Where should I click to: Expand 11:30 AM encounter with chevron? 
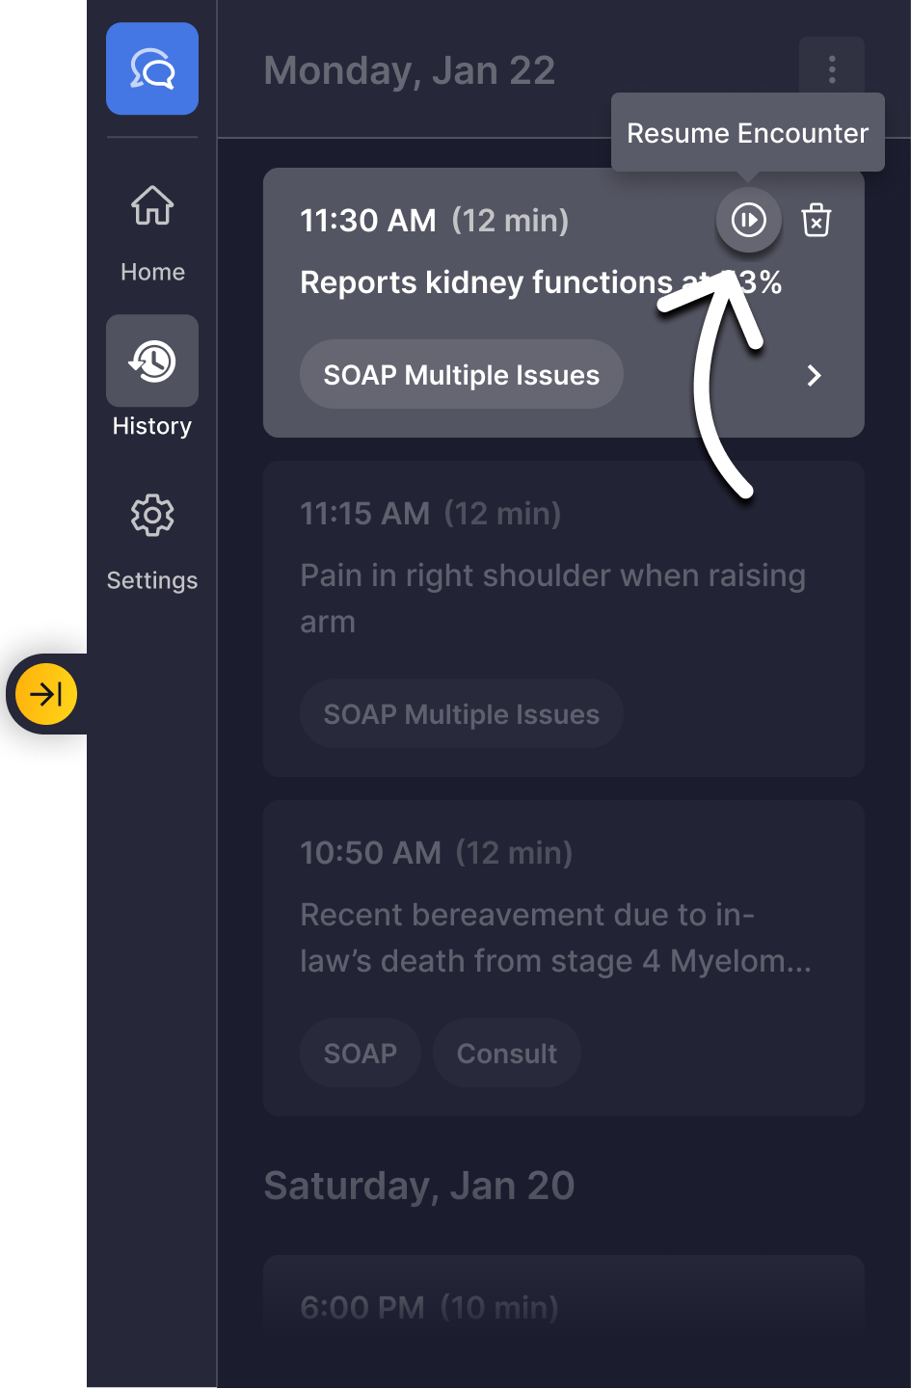815,375
